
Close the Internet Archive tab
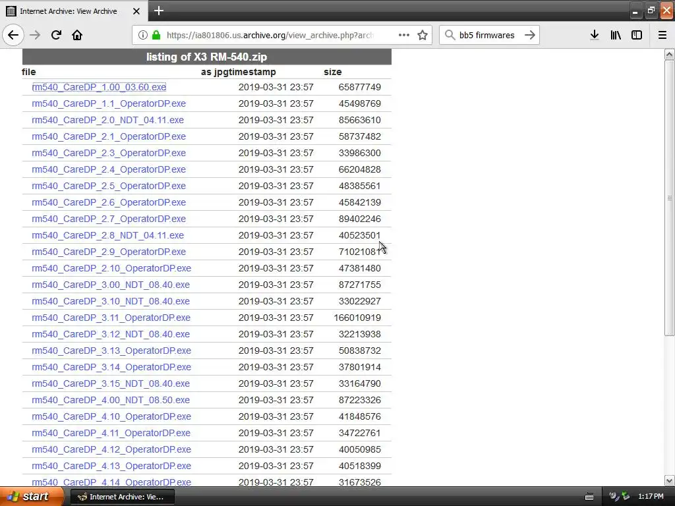coord(136,11)
